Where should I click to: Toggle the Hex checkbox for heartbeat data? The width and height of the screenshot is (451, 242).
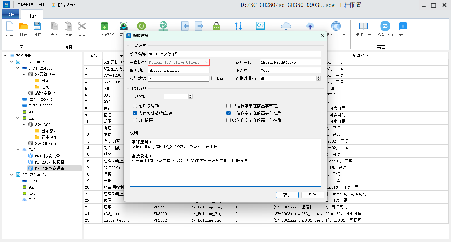214,78
